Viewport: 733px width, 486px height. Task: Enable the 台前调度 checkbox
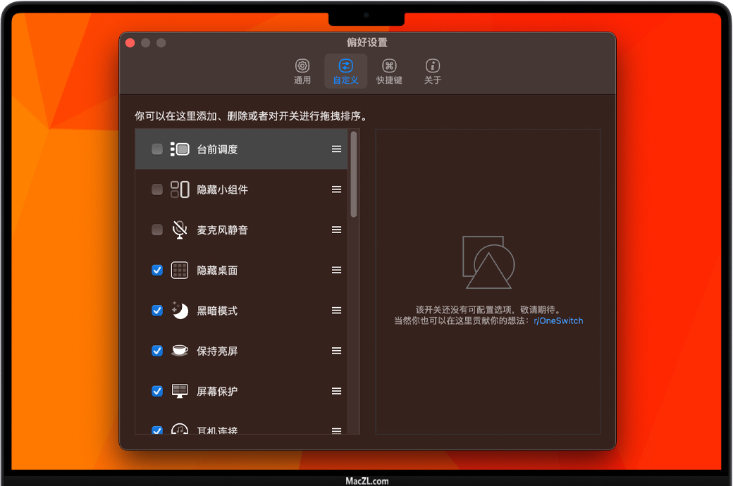pos(157,149)
